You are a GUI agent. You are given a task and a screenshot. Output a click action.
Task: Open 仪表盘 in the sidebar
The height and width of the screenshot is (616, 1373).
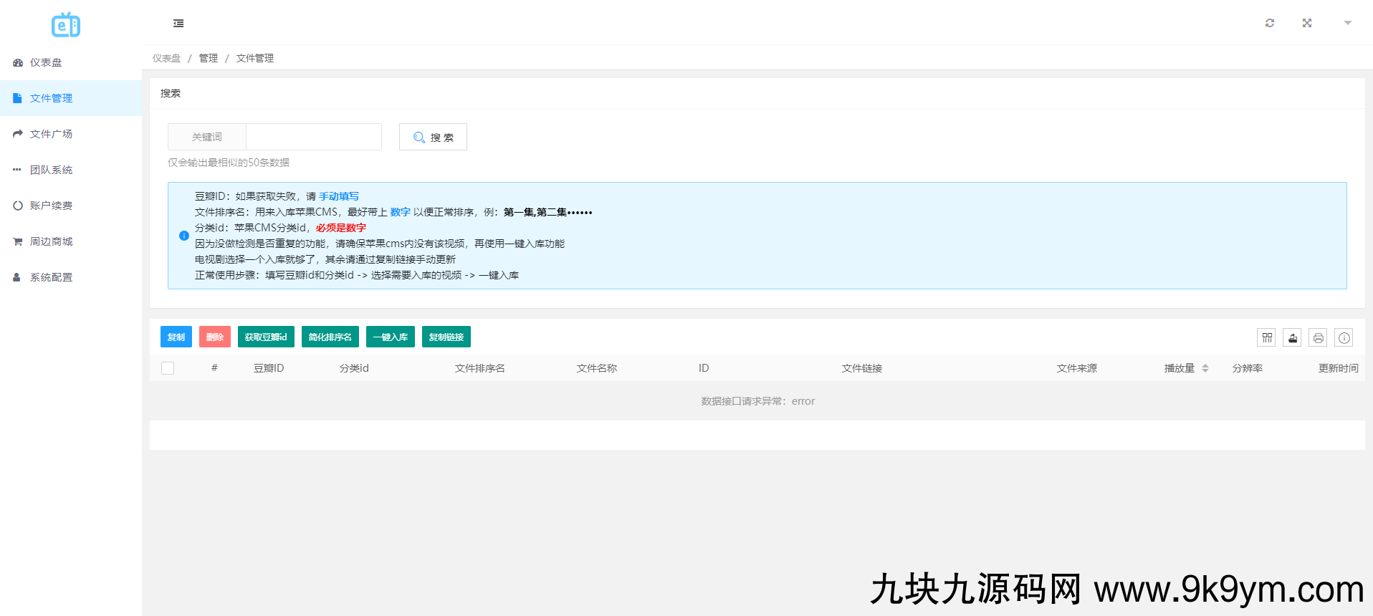click(x=71, y=62)
